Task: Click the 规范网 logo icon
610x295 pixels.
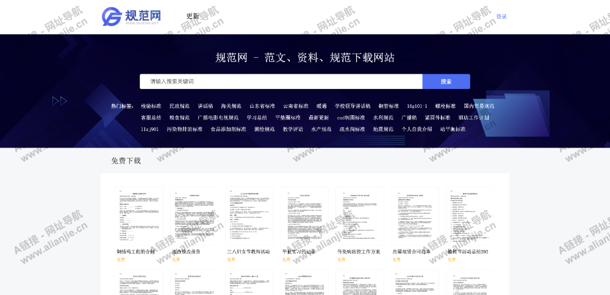Action: tap(131, 16)
